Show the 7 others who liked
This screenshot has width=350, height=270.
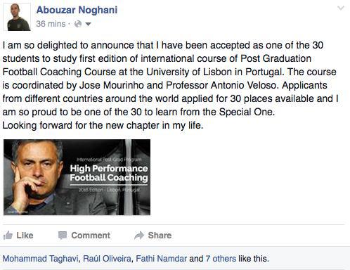tap(221, 259)
